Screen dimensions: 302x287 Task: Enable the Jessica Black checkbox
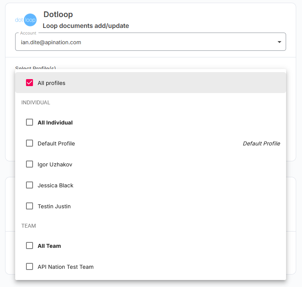pos(30,185)
